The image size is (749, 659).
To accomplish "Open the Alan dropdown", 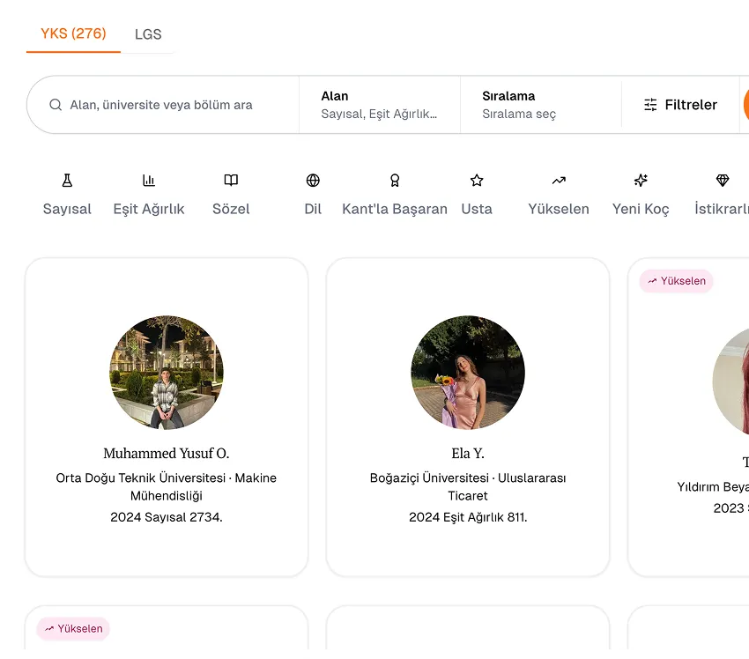I will pos(379,105).
